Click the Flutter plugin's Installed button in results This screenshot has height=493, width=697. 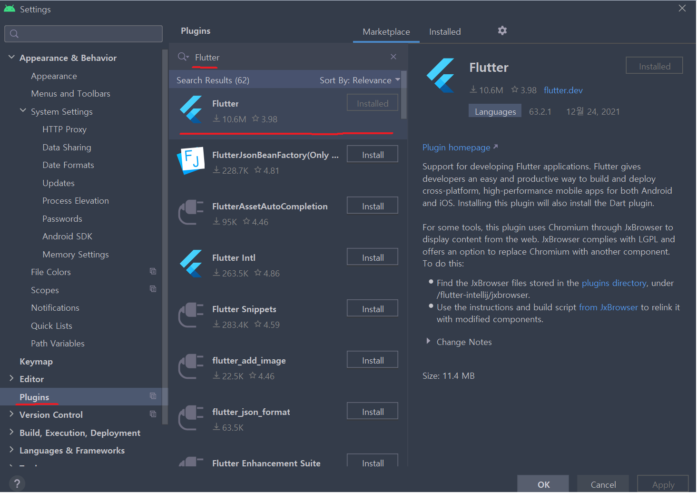point(373,103)
